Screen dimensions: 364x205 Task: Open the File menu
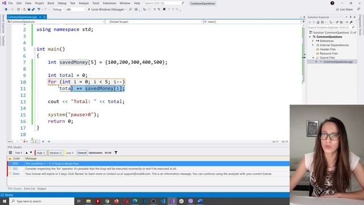coord(10,3)
